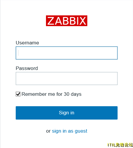The width and height of the screenshot is (133, 148).
Task: Click the Password label text
Action: coord(27,68)
